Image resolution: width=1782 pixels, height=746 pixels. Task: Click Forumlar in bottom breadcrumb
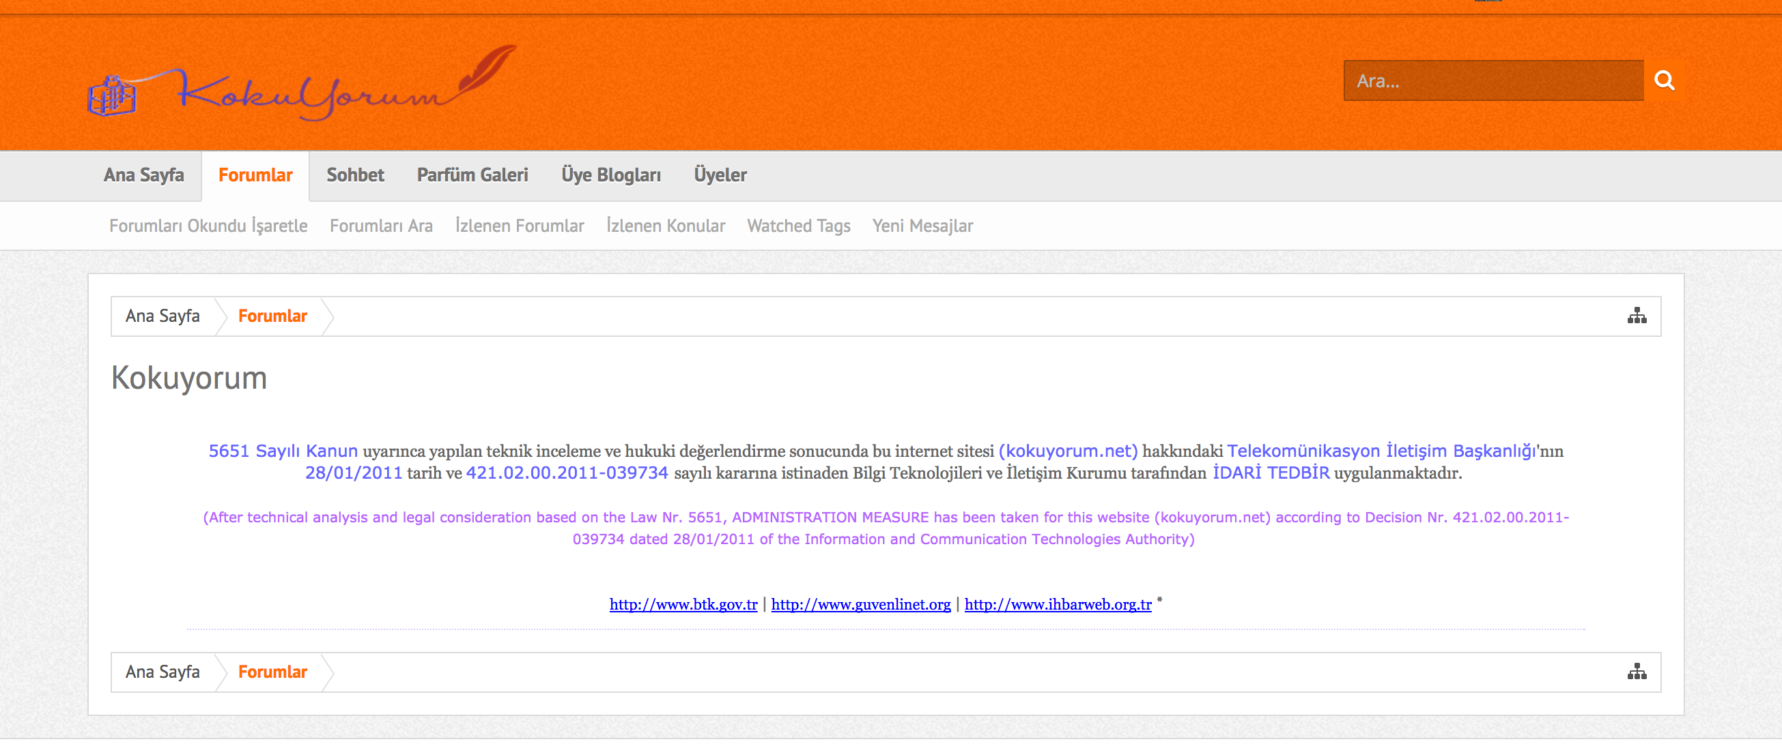(x=272, y=672)
